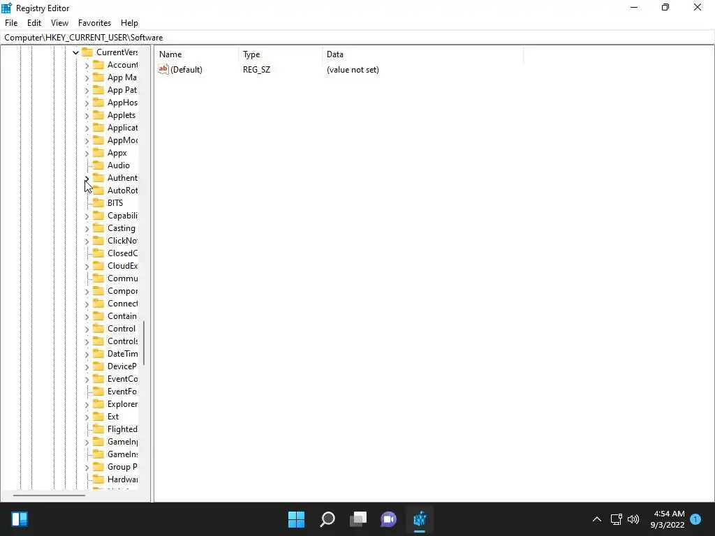715x536 pixels.
Task: Click the (Default) string value icon
Action: tap(163, 69)
